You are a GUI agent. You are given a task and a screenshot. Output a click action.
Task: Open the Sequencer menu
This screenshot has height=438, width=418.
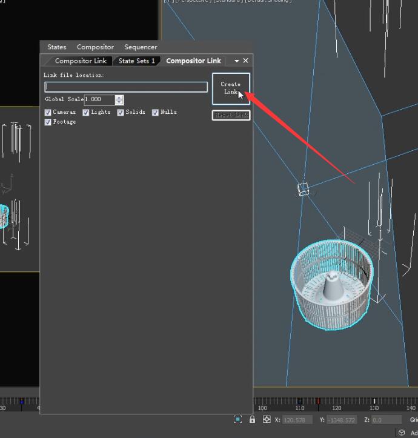point(141,47)
